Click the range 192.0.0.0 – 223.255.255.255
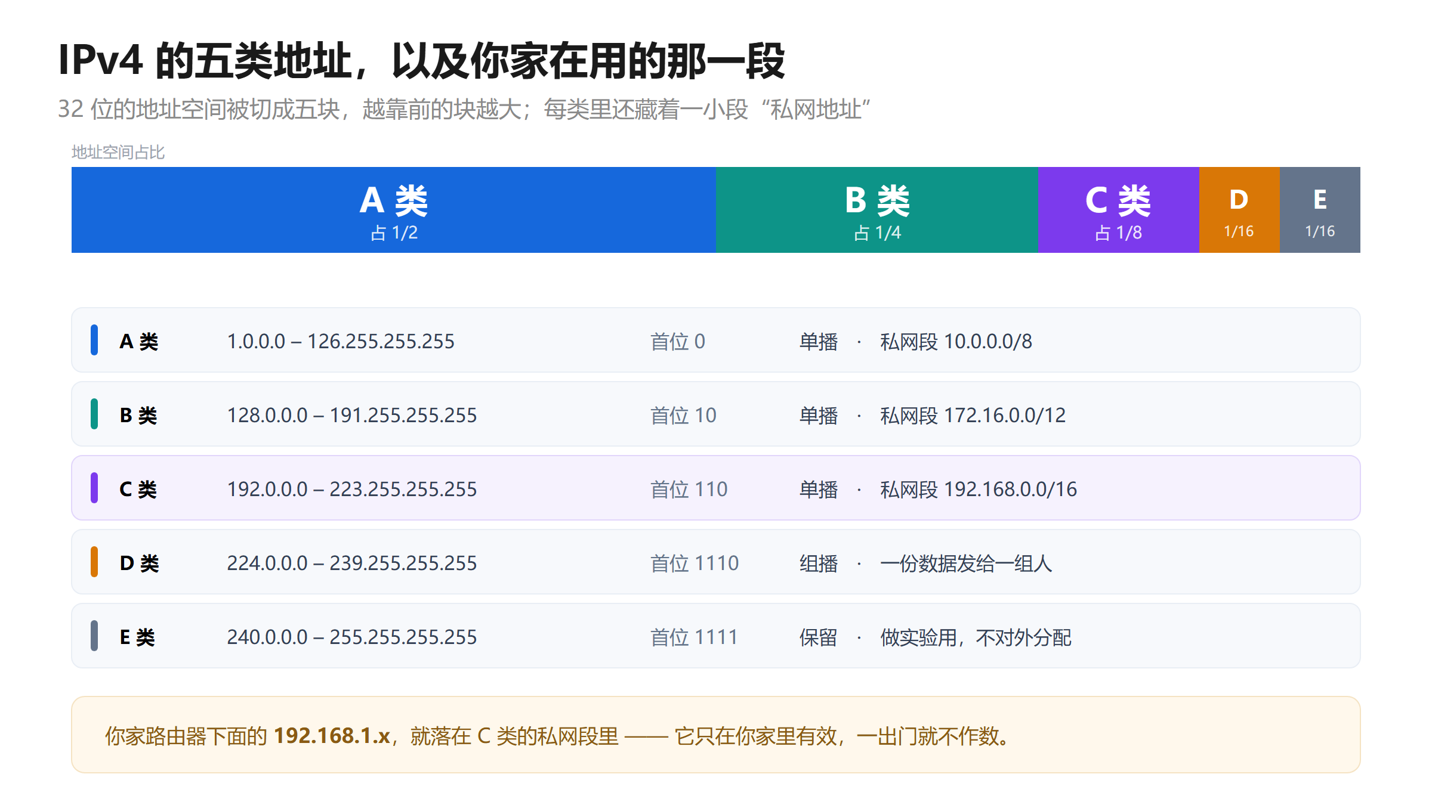The image size is (1432, 805). [x=352, y=489]
